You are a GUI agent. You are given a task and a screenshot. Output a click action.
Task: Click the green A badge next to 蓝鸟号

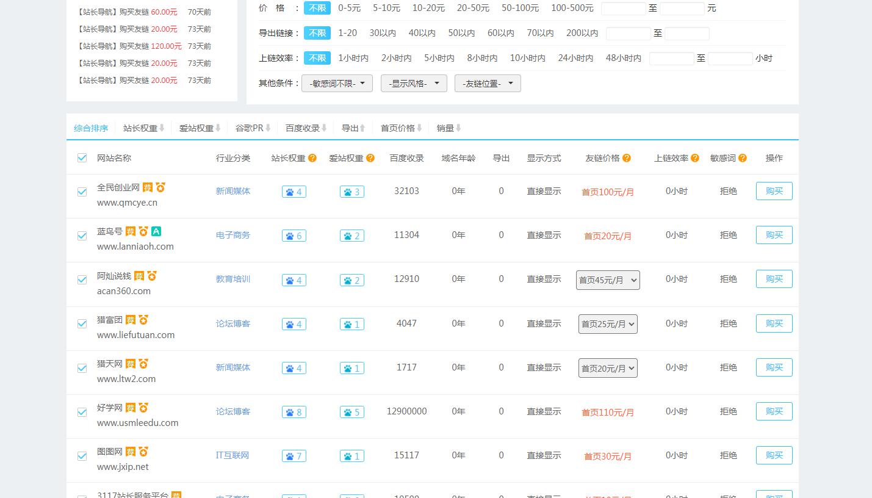pos(156,231)
